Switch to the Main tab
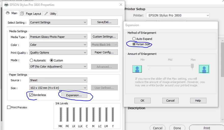Image resolution: width=224 pixels, height=130 pixels. coord(11,13)
